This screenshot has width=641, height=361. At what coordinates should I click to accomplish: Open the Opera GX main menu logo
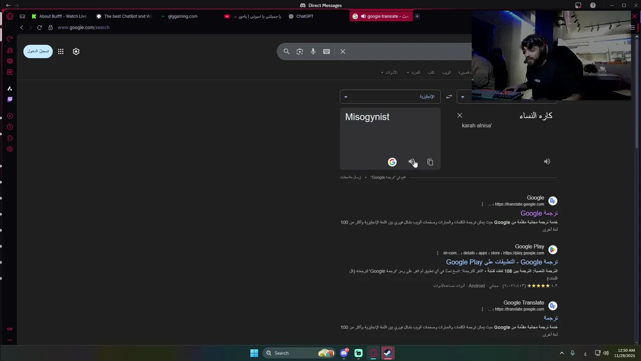(x=10, y=16)
